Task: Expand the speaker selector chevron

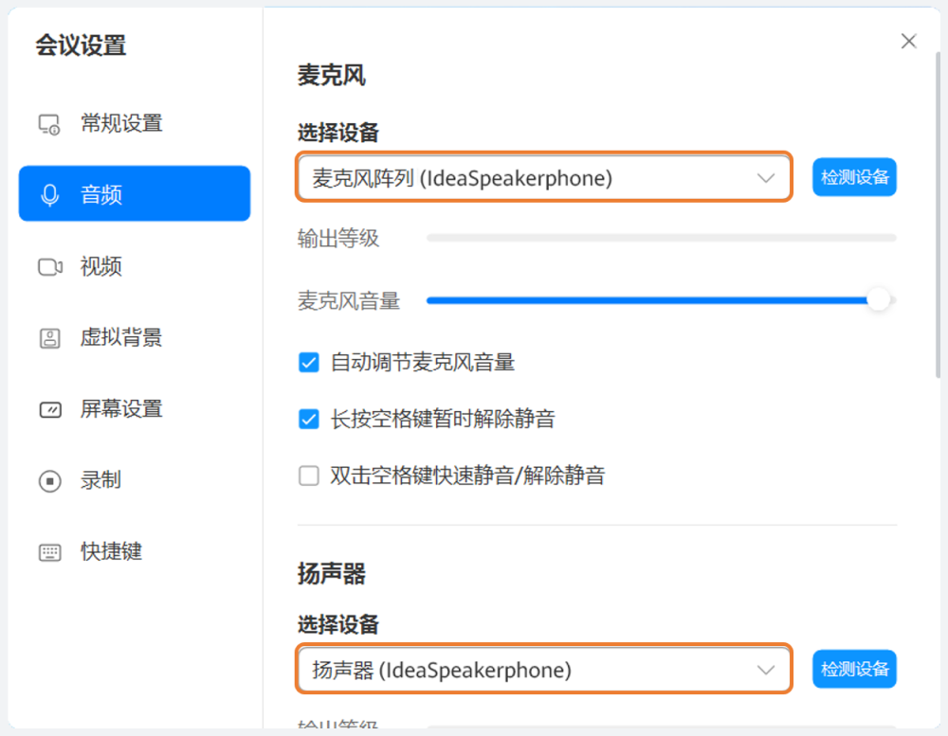Action: 765,669
